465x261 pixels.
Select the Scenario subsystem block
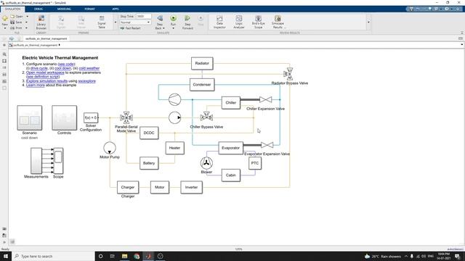point(29,117)
